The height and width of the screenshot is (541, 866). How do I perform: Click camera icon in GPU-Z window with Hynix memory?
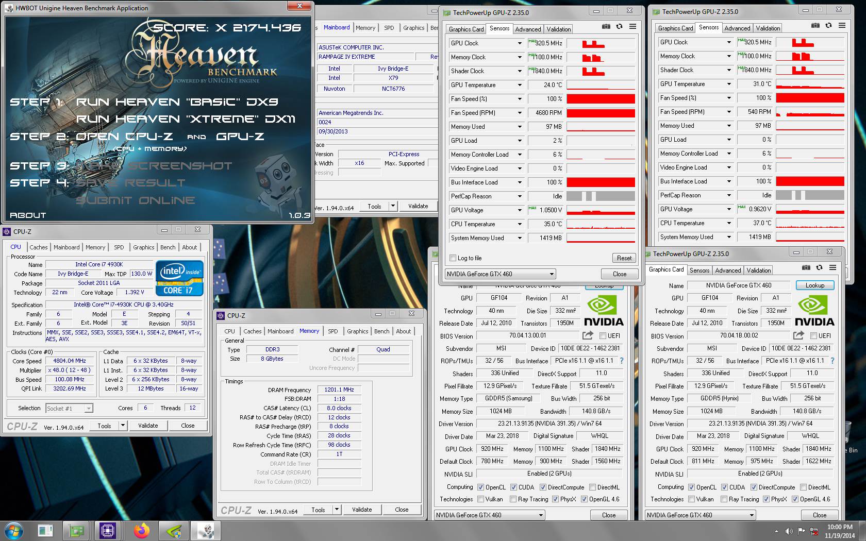click(x=806, y=268)
